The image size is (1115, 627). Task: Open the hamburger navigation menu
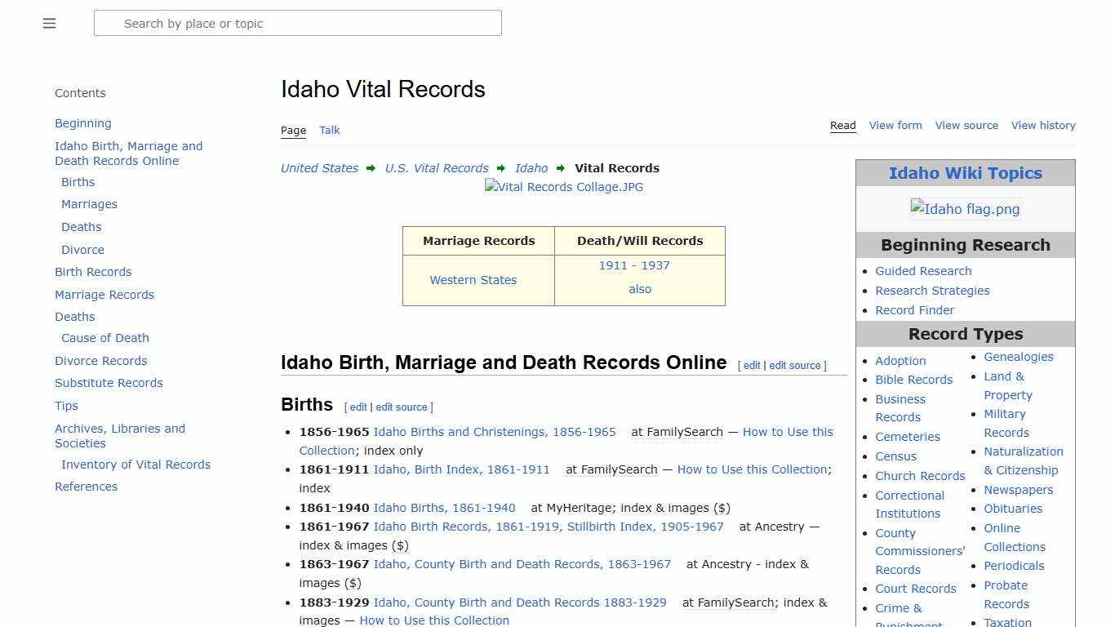49,23
